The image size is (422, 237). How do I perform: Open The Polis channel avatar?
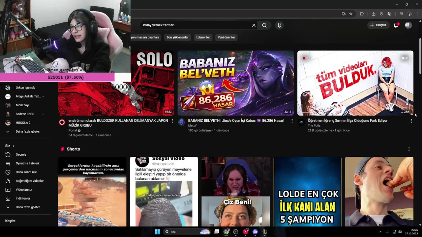click(301, 122)
